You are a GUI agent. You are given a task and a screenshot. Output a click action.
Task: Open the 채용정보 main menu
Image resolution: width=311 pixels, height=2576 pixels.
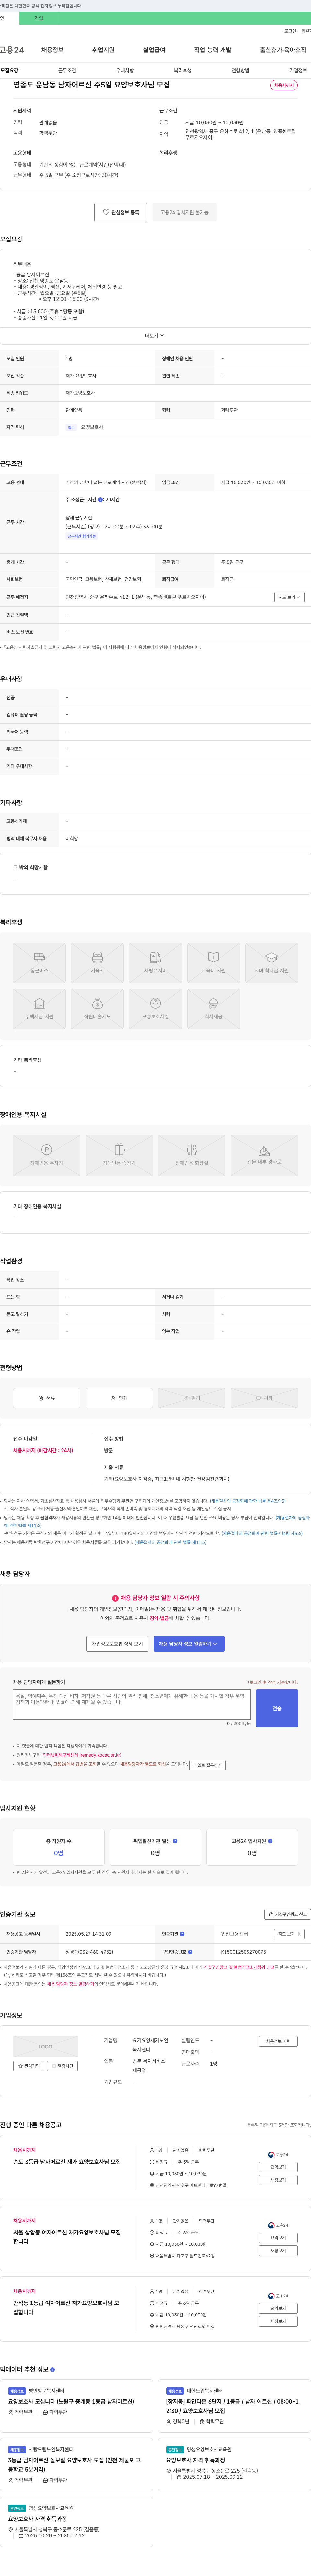click(x=52, y=50)
